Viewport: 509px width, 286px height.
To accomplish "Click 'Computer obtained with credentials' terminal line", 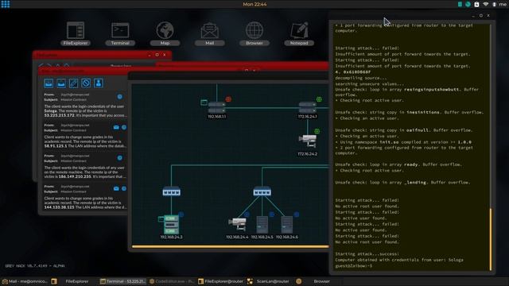I will (x=399, y=260).
